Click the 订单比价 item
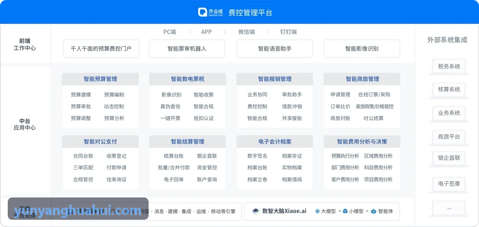The image size is (479, 227). (x=340, y=107)
